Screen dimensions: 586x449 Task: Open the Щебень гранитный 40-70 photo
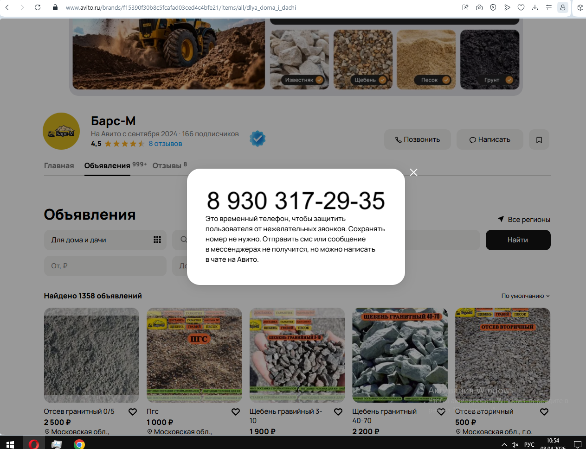pos(400,355)
